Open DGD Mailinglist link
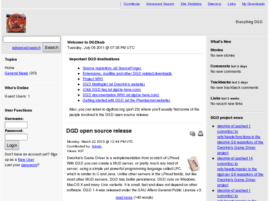The height and width of the screenshot is (201, 269). click(x=114, y=84)
